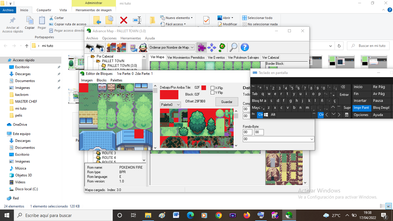The width and height of the screenshot is (393, 221).
Task: Click the open ROM icon in Advance Map toolbar
Action: pos(90,47)
